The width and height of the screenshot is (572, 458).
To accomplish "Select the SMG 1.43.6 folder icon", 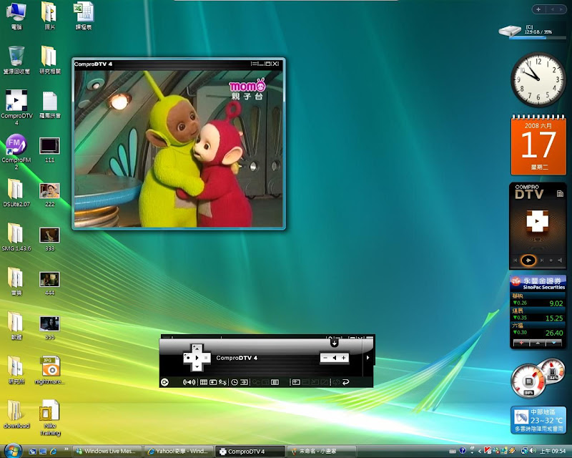I will click(16, 237).
